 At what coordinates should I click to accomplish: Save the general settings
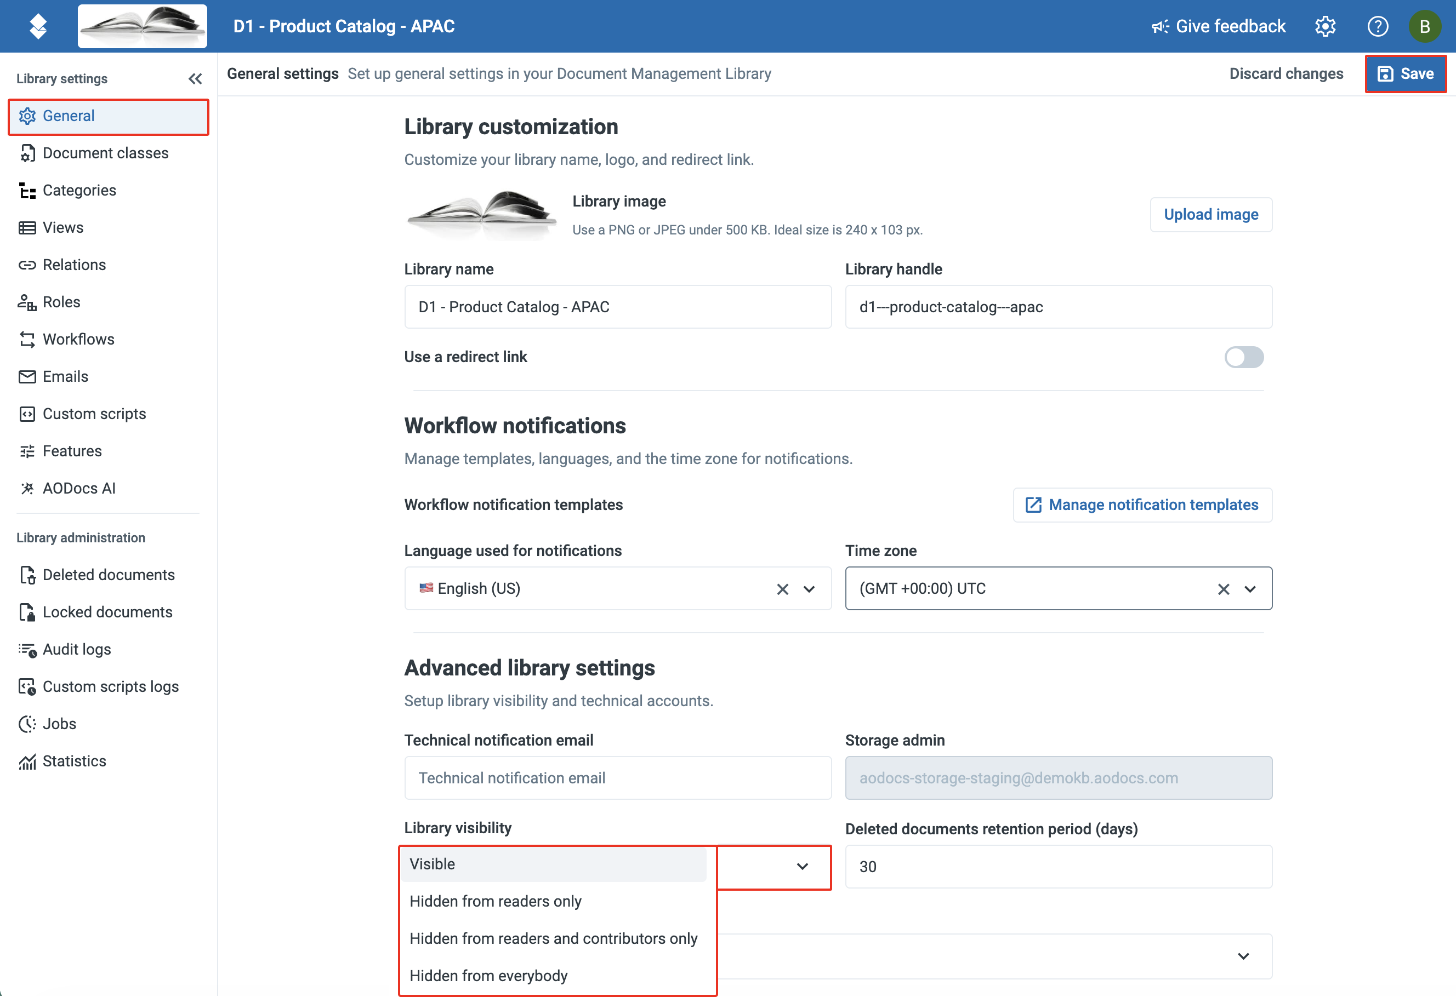(x=1405, y=74)
